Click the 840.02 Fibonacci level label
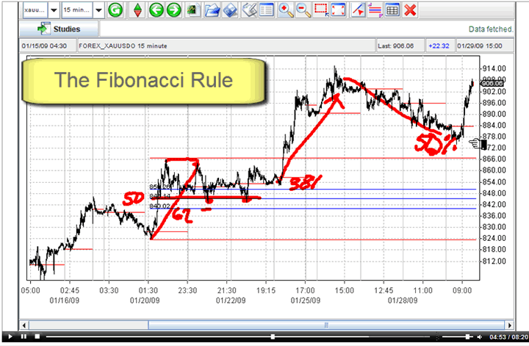 pos(159,206)
